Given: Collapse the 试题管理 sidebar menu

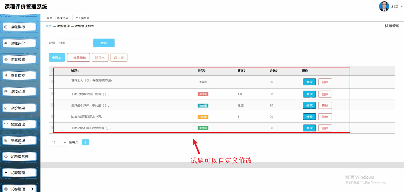Looking at the screenshot, I should tap(19, 173).
